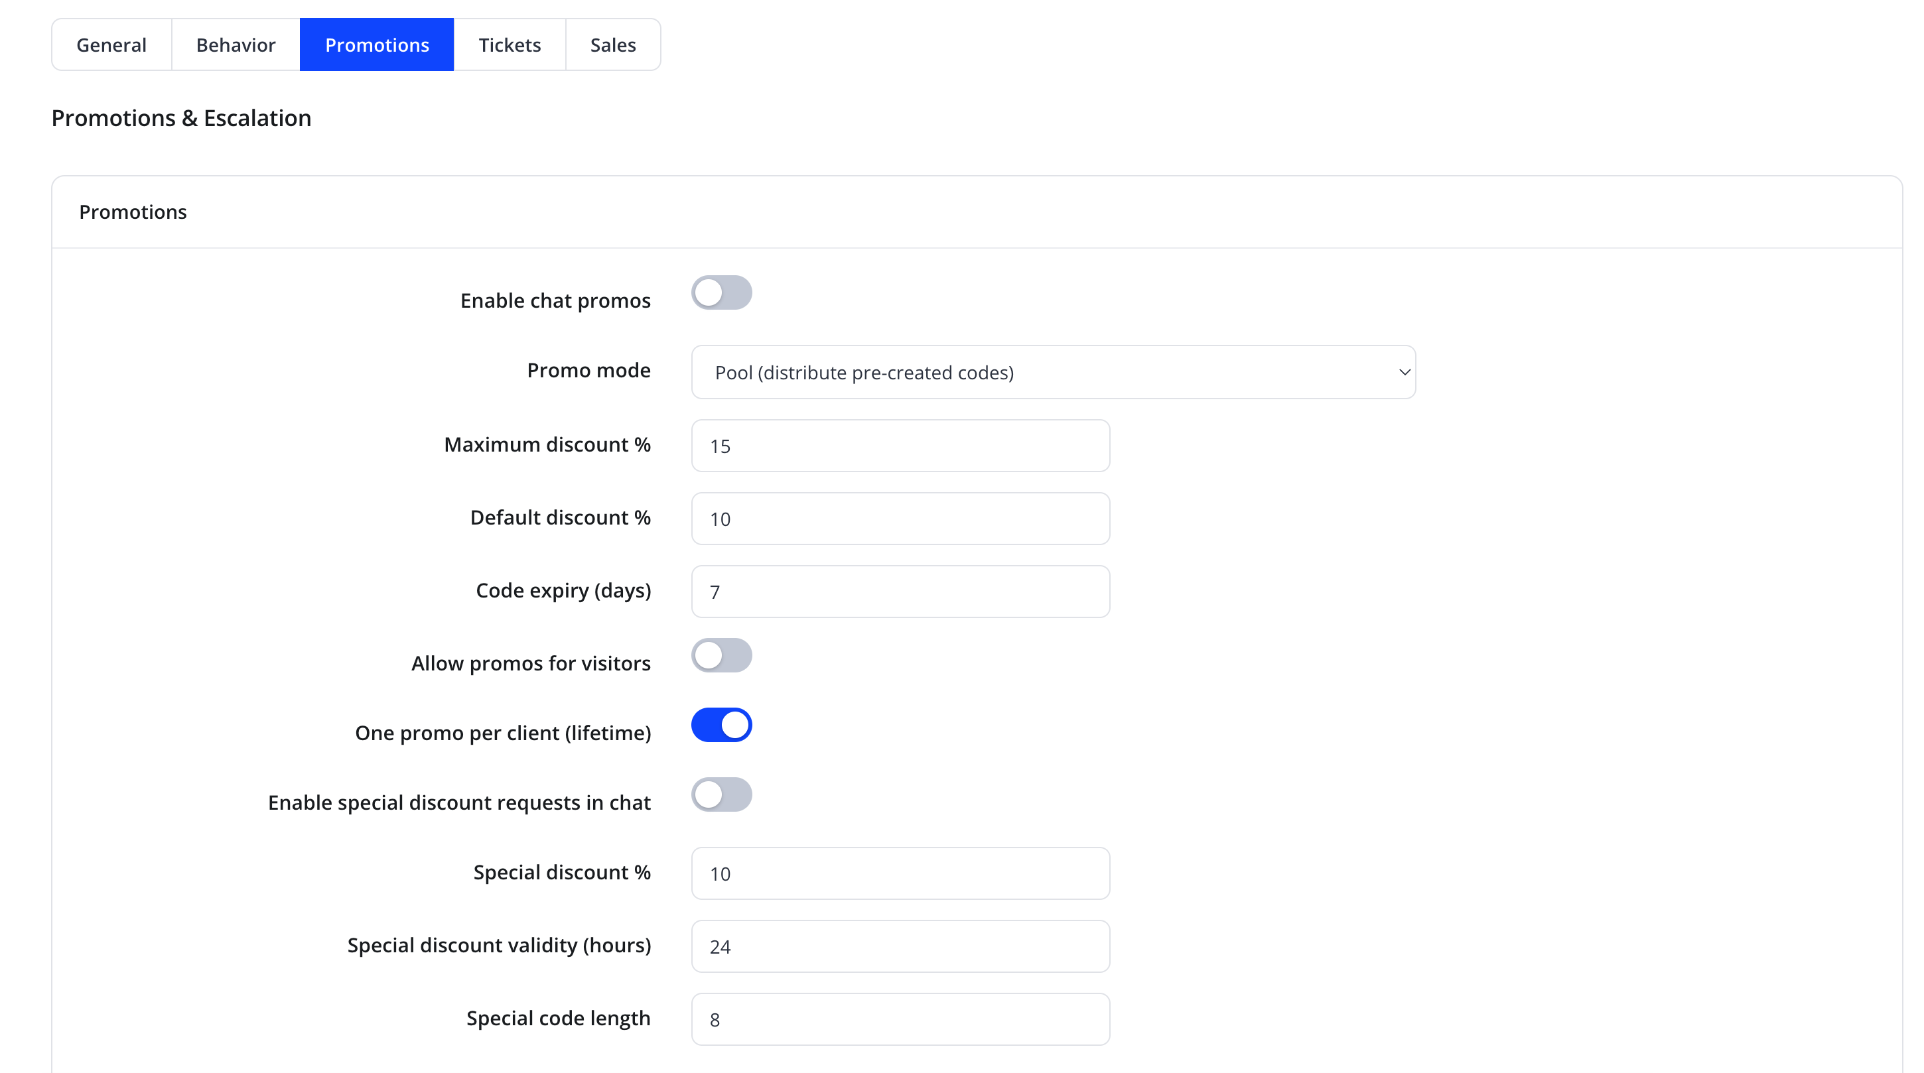Go to the Tickets tab
The height and width of the screenshot is (1073, 1924).
[510, 45]
